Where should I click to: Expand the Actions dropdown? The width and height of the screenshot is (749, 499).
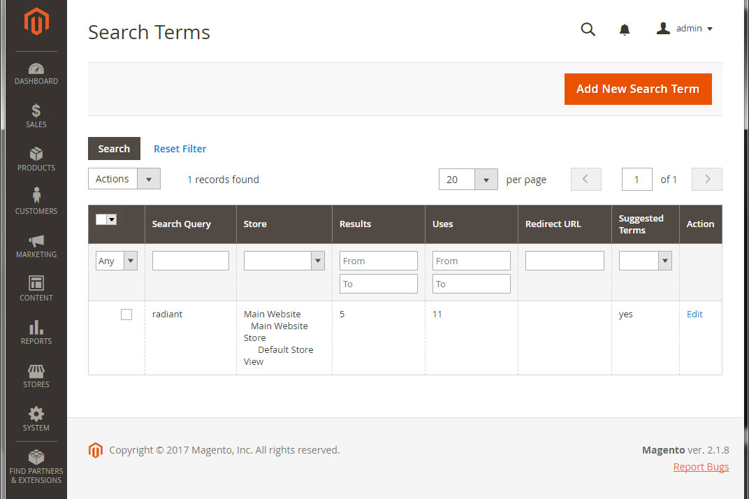[x=149, y=179]
